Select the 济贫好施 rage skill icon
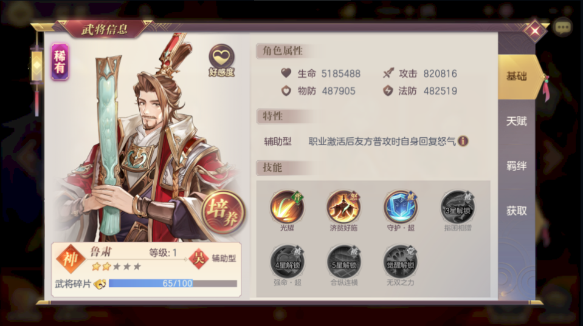This screenshot has height=326, width=583. [343, 206]
